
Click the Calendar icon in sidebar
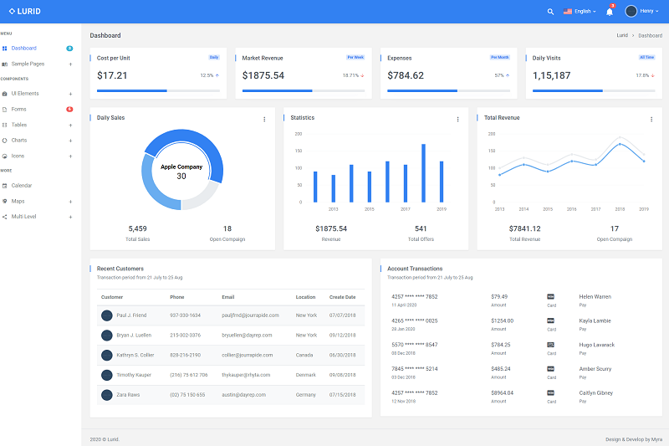coord(5,185)
